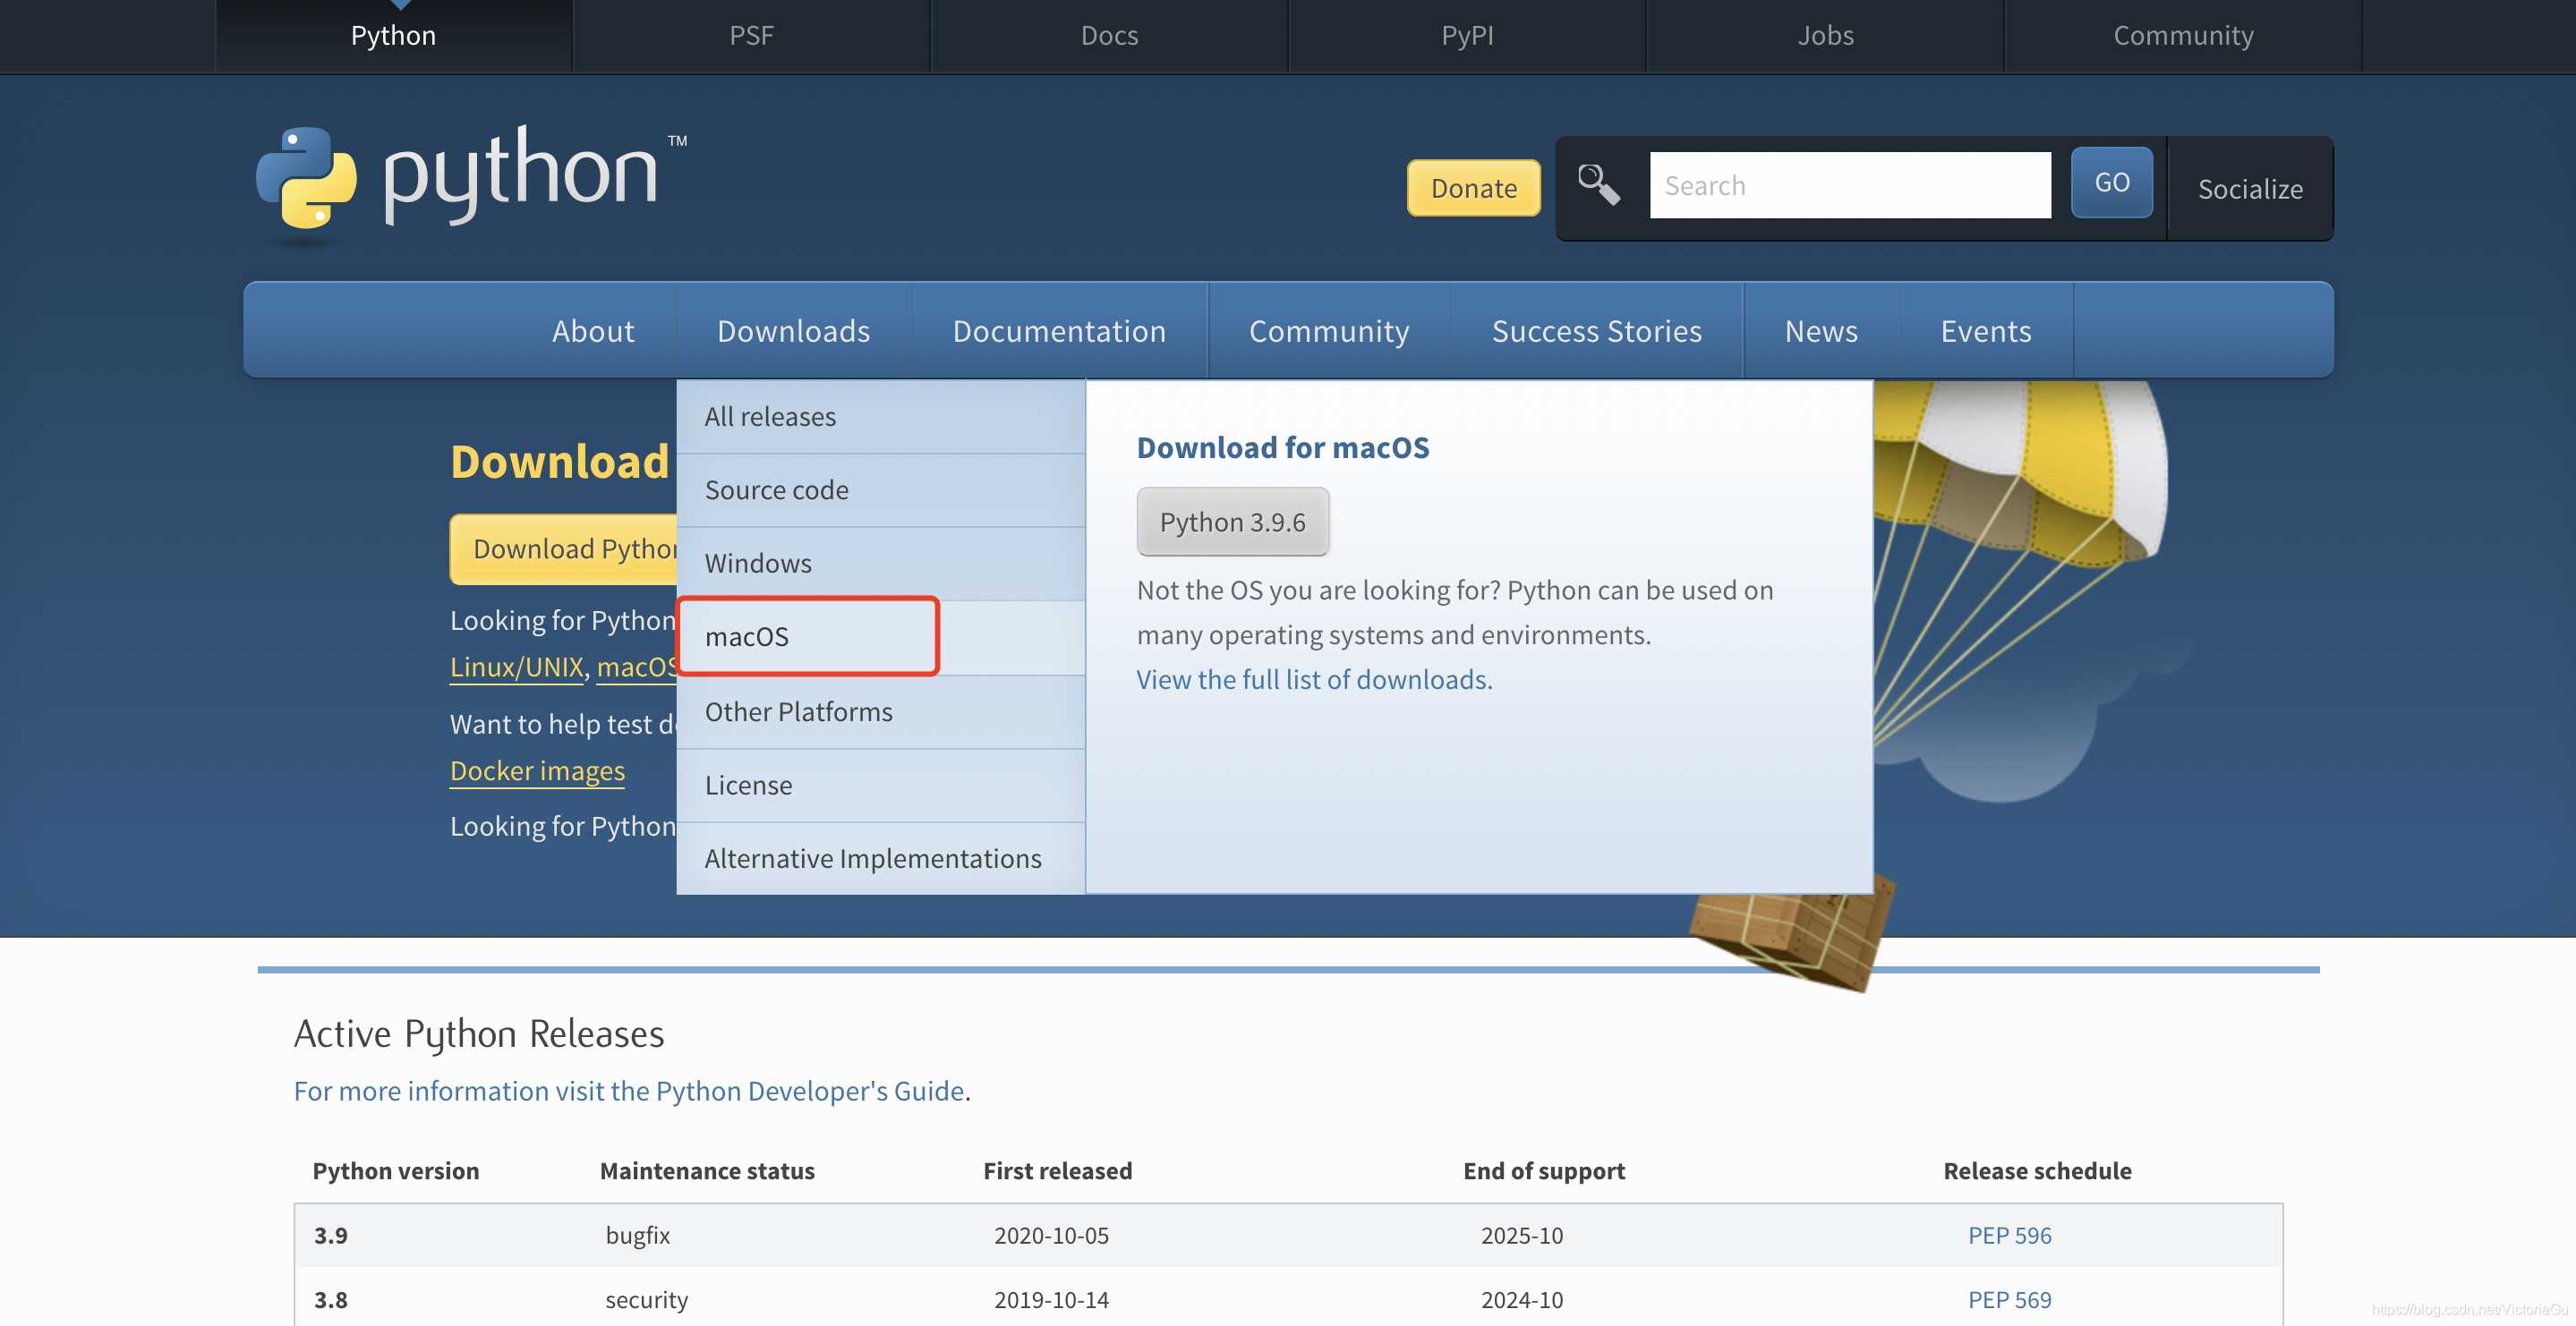This screenshot has width=2576, height=1326.
Task: Open the Jobs tab in top bar
Action: click(1825, 36)
